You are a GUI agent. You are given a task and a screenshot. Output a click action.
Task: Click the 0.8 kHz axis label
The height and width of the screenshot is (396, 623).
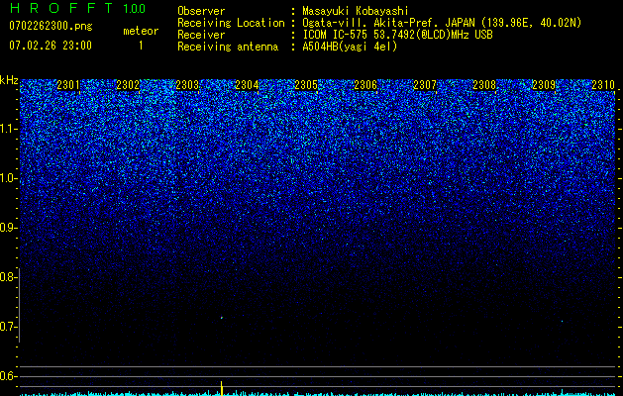coord(9,277)
